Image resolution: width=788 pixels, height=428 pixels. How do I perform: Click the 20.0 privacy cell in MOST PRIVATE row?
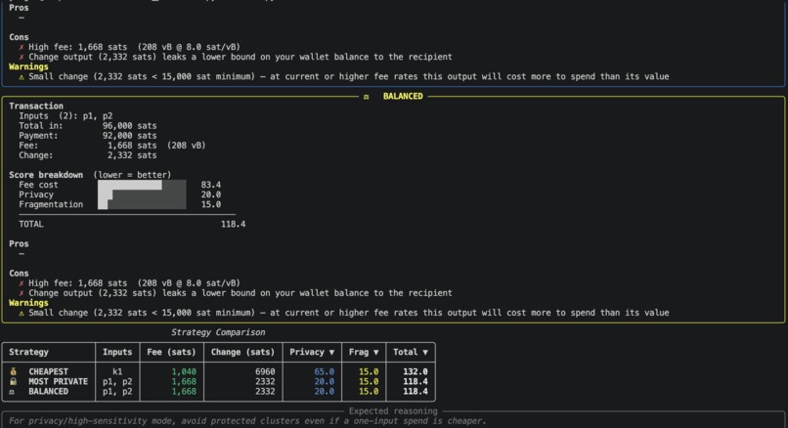click(x=325, y=382)
